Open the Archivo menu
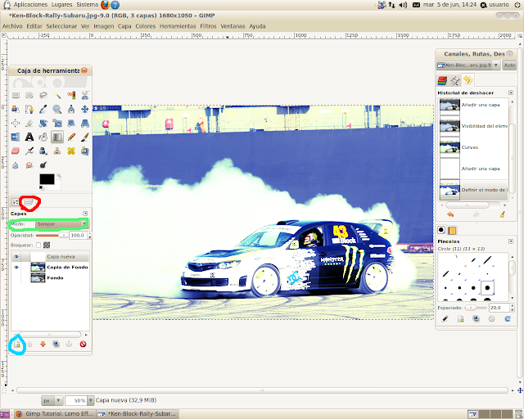Screen dimensions: 524x419 click(12, 26)
